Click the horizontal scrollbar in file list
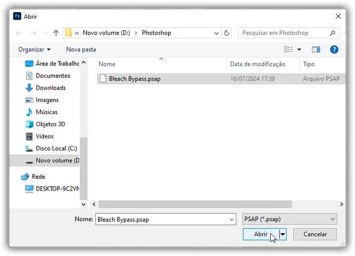The height and width of the screenshot is (256, 355). (x=195, y=204)
